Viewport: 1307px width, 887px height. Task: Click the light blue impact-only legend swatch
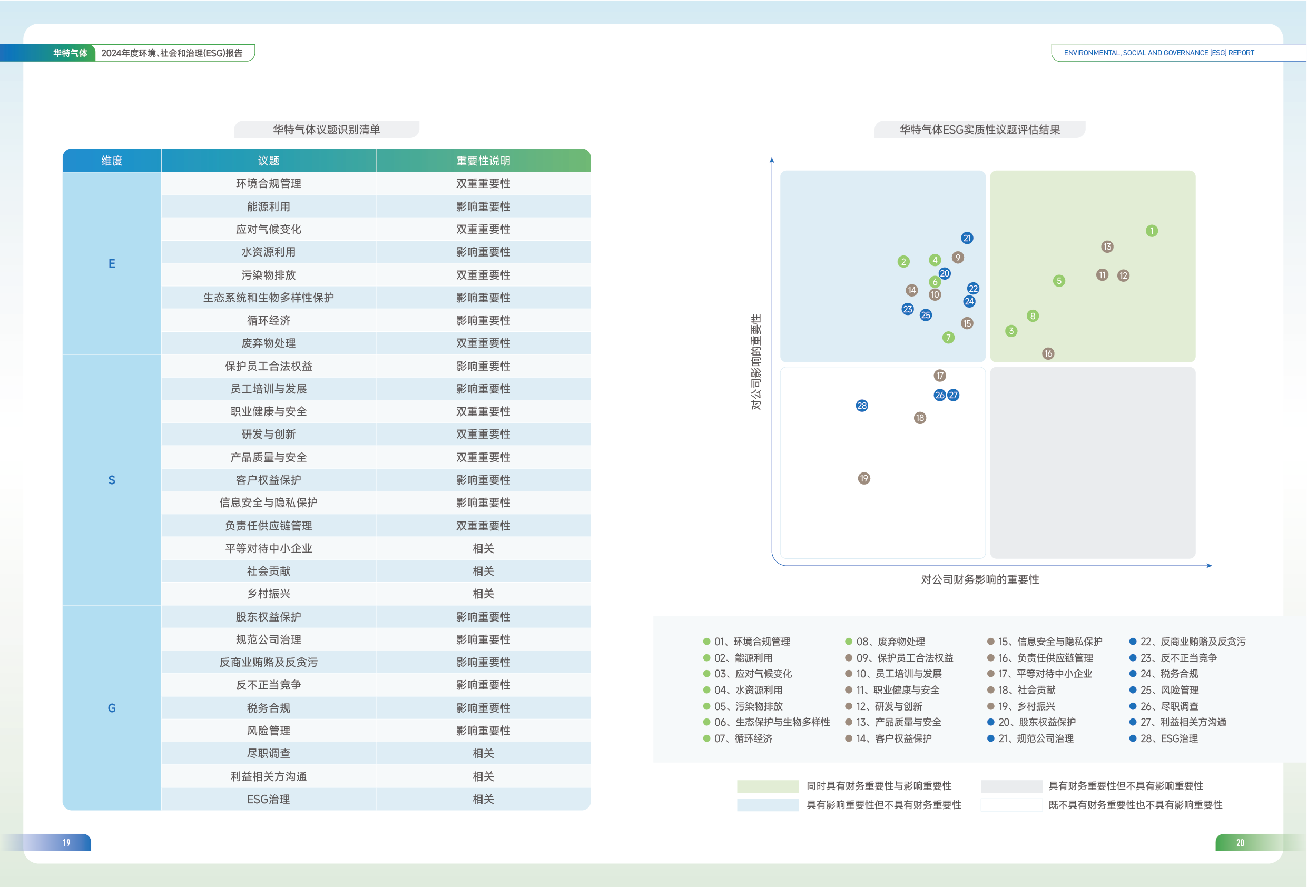(x=768, y=805)
